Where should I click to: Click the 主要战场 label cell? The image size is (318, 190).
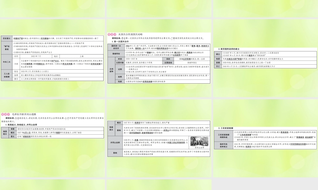(x=168, y=63)
